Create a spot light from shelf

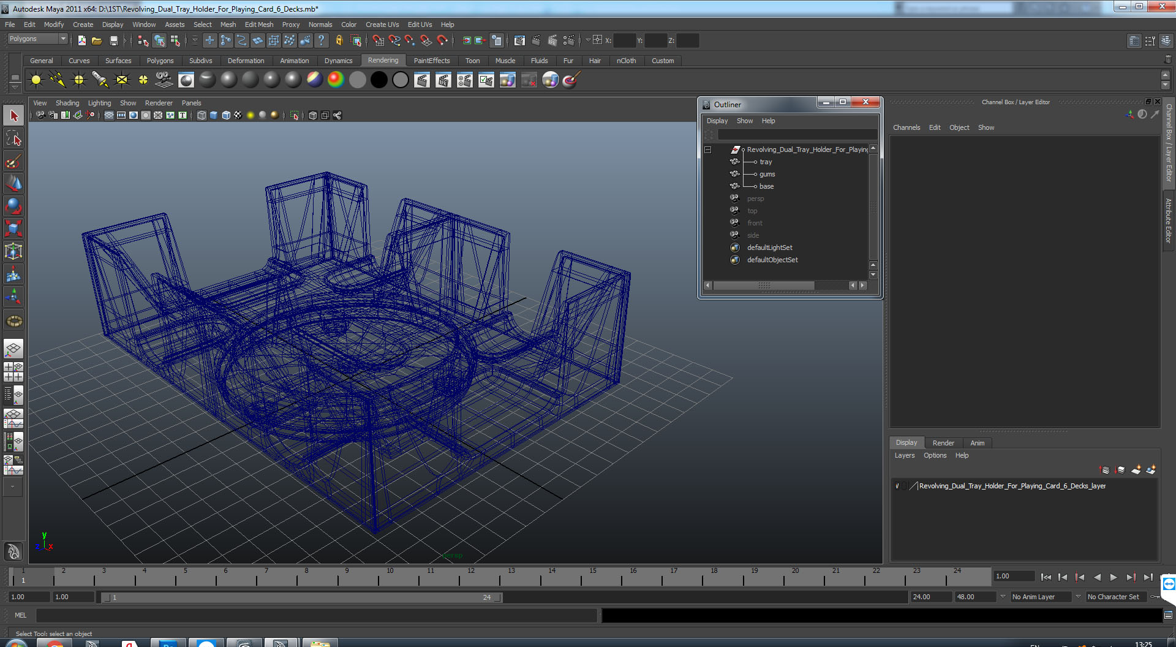point(100,80)
